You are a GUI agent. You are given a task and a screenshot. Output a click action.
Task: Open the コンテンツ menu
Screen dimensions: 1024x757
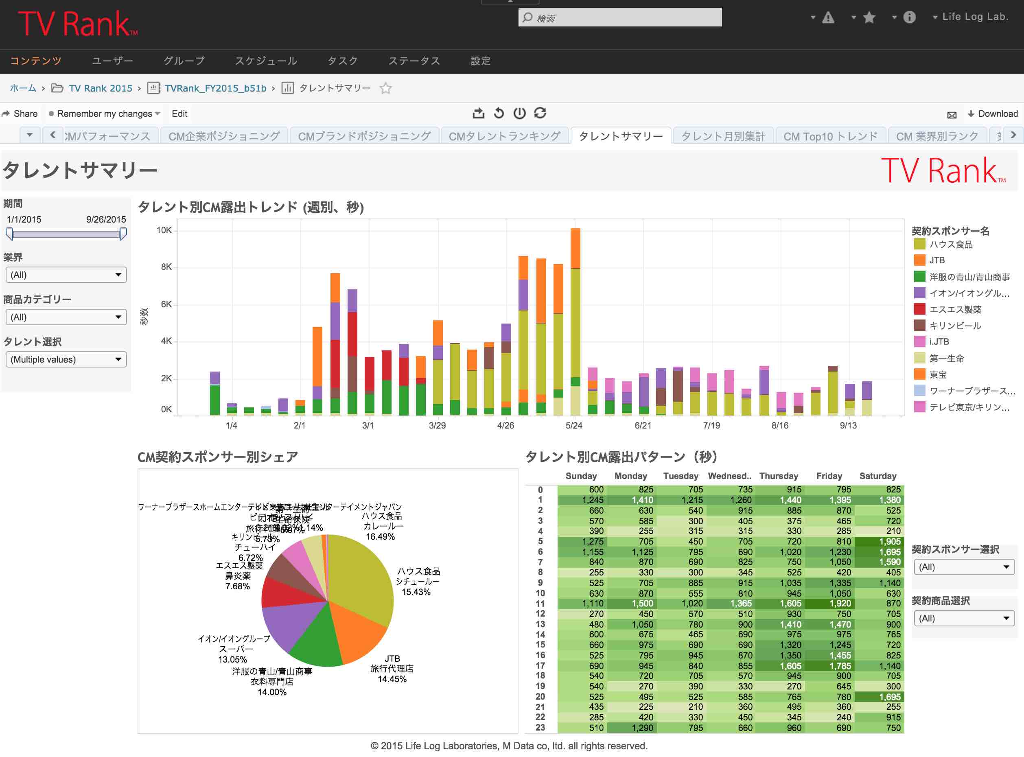click(36, 61)
